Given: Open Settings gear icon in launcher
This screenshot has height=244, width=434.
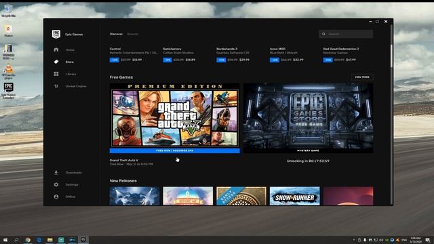Looking at the screenshot, I should (56, 184).
